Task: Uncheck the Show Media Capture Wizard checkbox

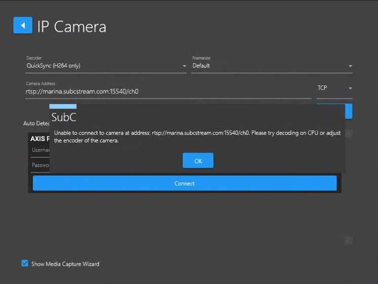Action: coord(25,263)
